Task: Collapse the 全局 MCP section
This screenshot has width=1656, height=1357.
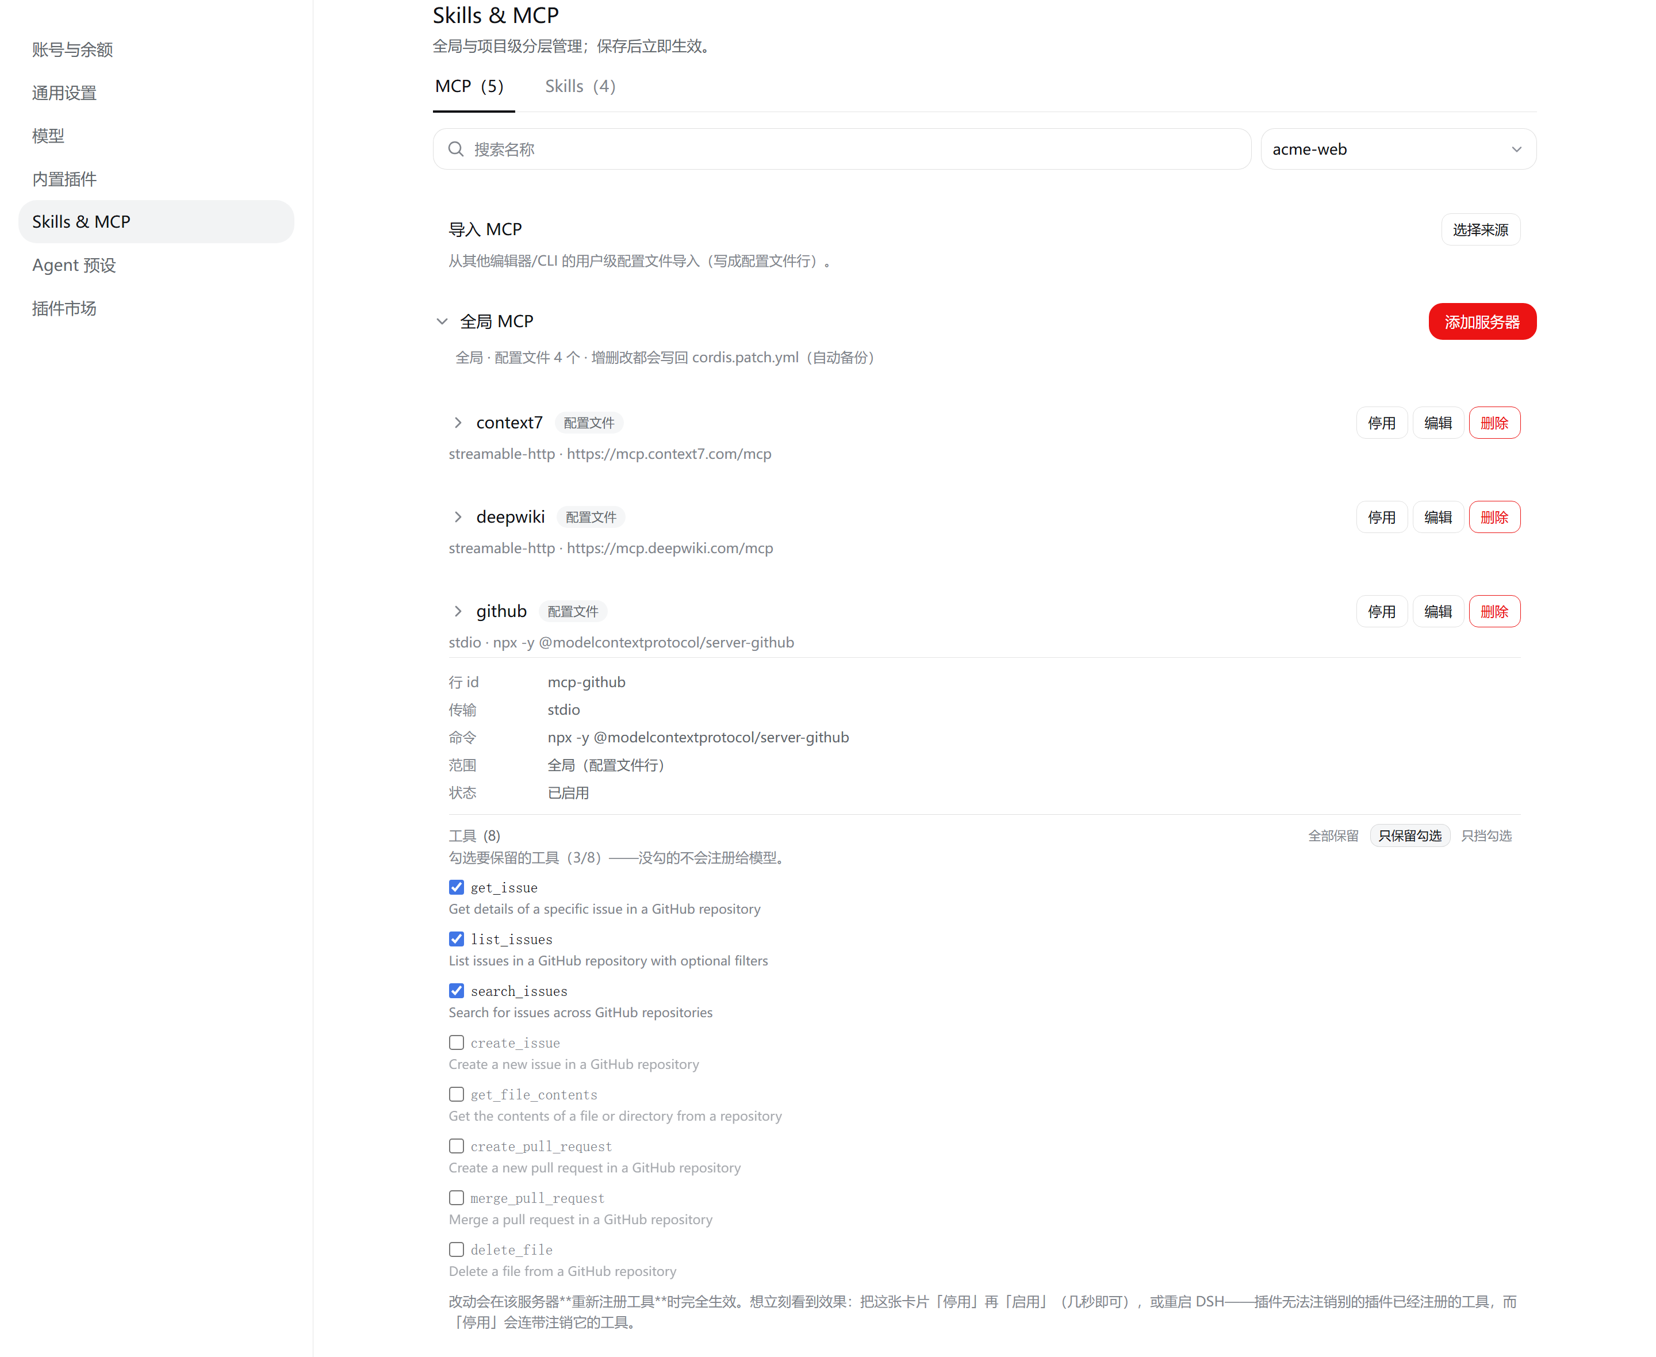Action: [x=442, y=321]
